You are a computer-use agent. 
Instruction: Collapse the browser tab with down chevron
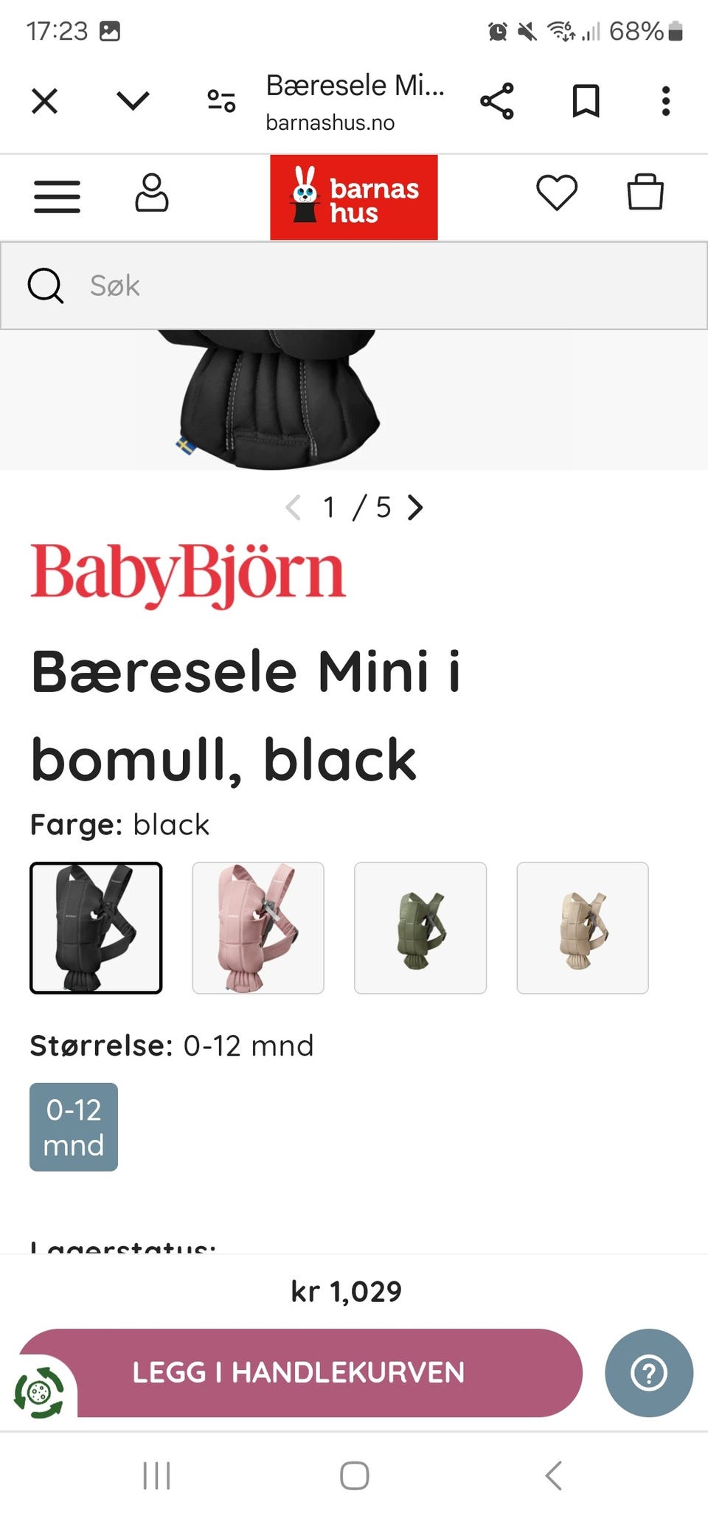point(133,100)
